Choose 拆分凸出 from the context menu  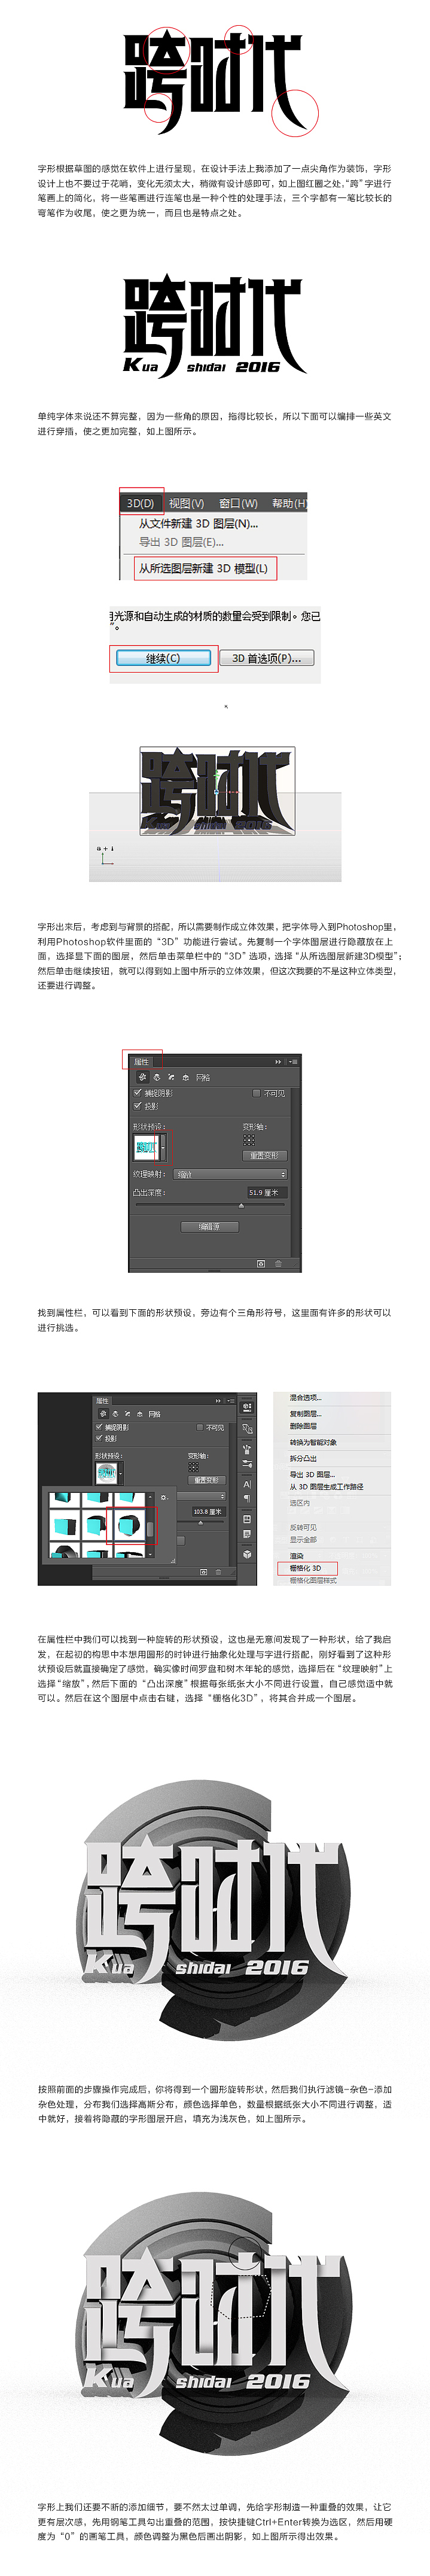point(303,1458)
